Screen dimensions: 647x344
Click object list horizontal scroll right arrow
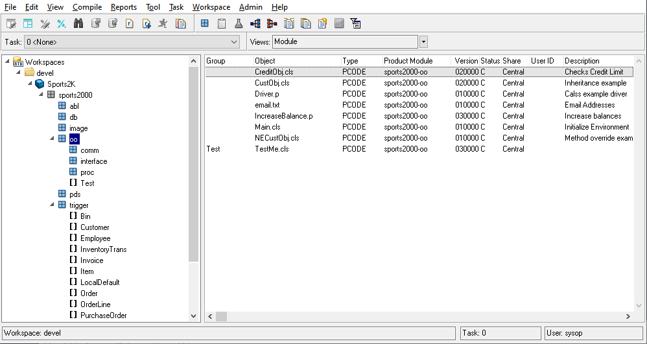pyautogui.click(x=628, y=316)
